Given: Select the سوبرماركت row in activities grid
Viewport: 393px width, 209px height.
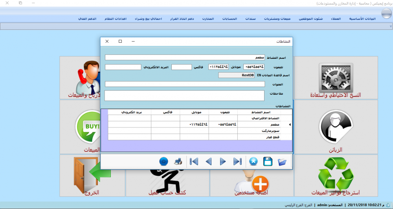Looking at the screenshot, I should (x=197, y=131).
